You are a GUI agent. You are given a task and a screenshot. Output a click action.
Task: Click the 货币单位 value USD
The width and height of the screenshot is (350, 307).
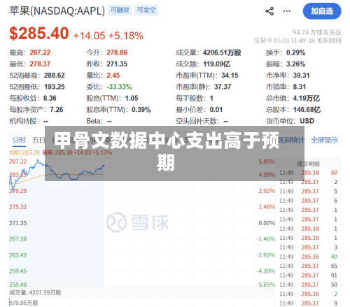pyautogui.click(x=307, y=121)
